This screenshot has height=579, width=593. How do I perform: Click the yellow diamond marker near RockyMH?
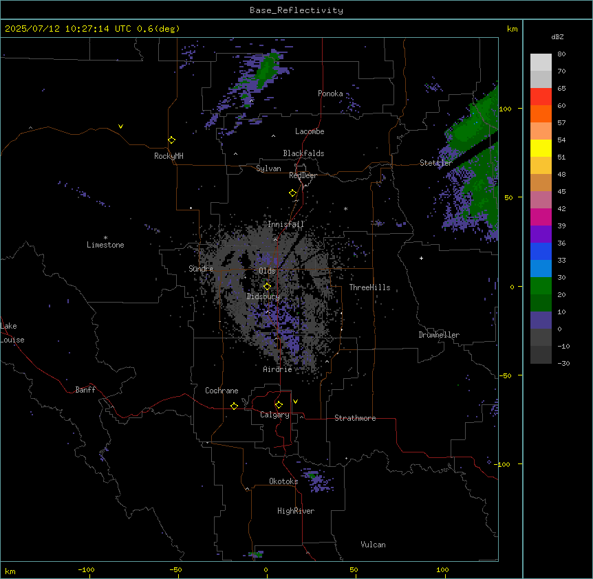(x=172, y=140)
